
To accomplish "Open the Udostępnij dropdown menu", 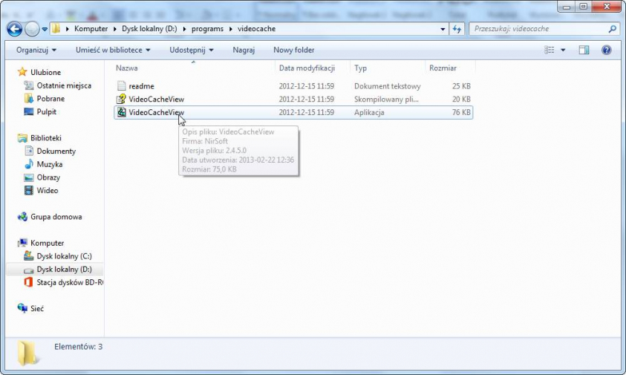I will [191, 50].
